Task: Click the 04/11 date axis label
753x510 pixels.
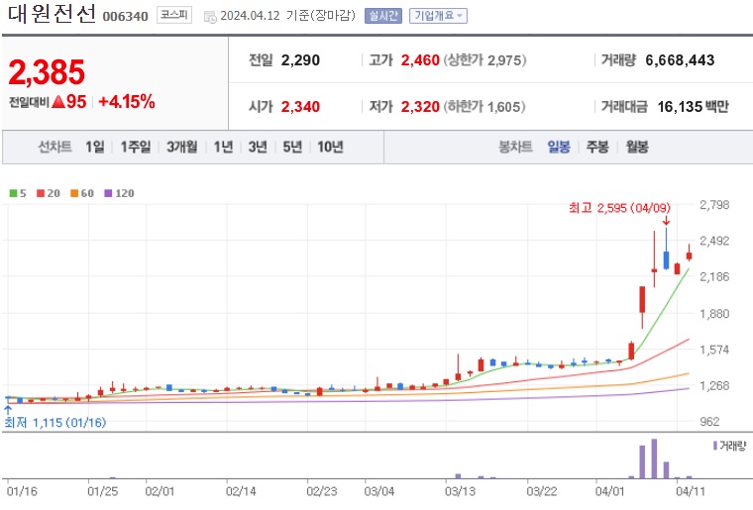Action: click(x=691, y=491)
